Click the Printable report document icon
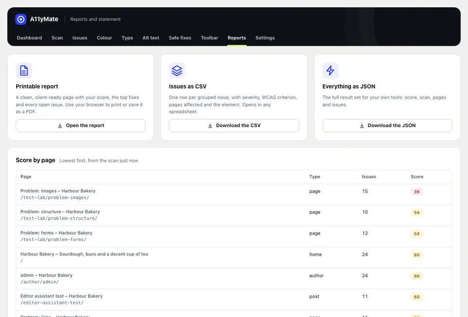Screen dimensions: 468x317 [x=24, y=71]
